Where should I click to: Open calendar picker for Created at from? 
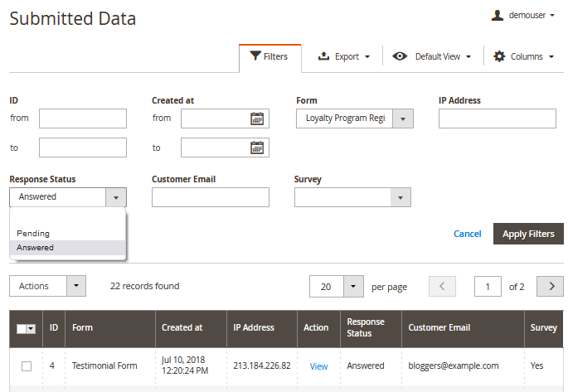tap(257, 119)
